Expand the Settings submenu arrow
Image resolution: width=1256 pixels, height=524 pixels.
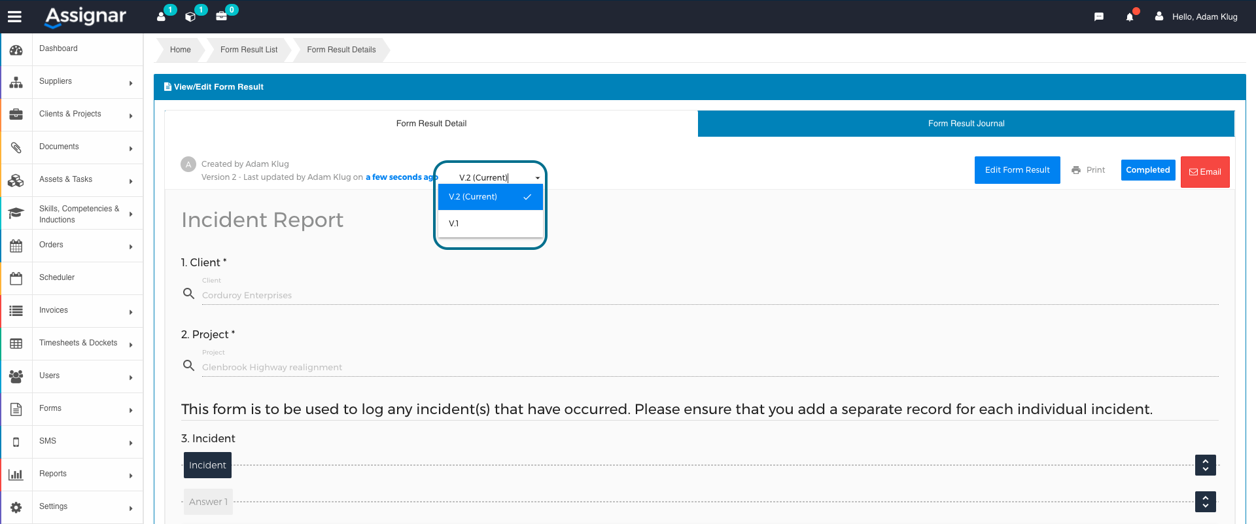131,508
